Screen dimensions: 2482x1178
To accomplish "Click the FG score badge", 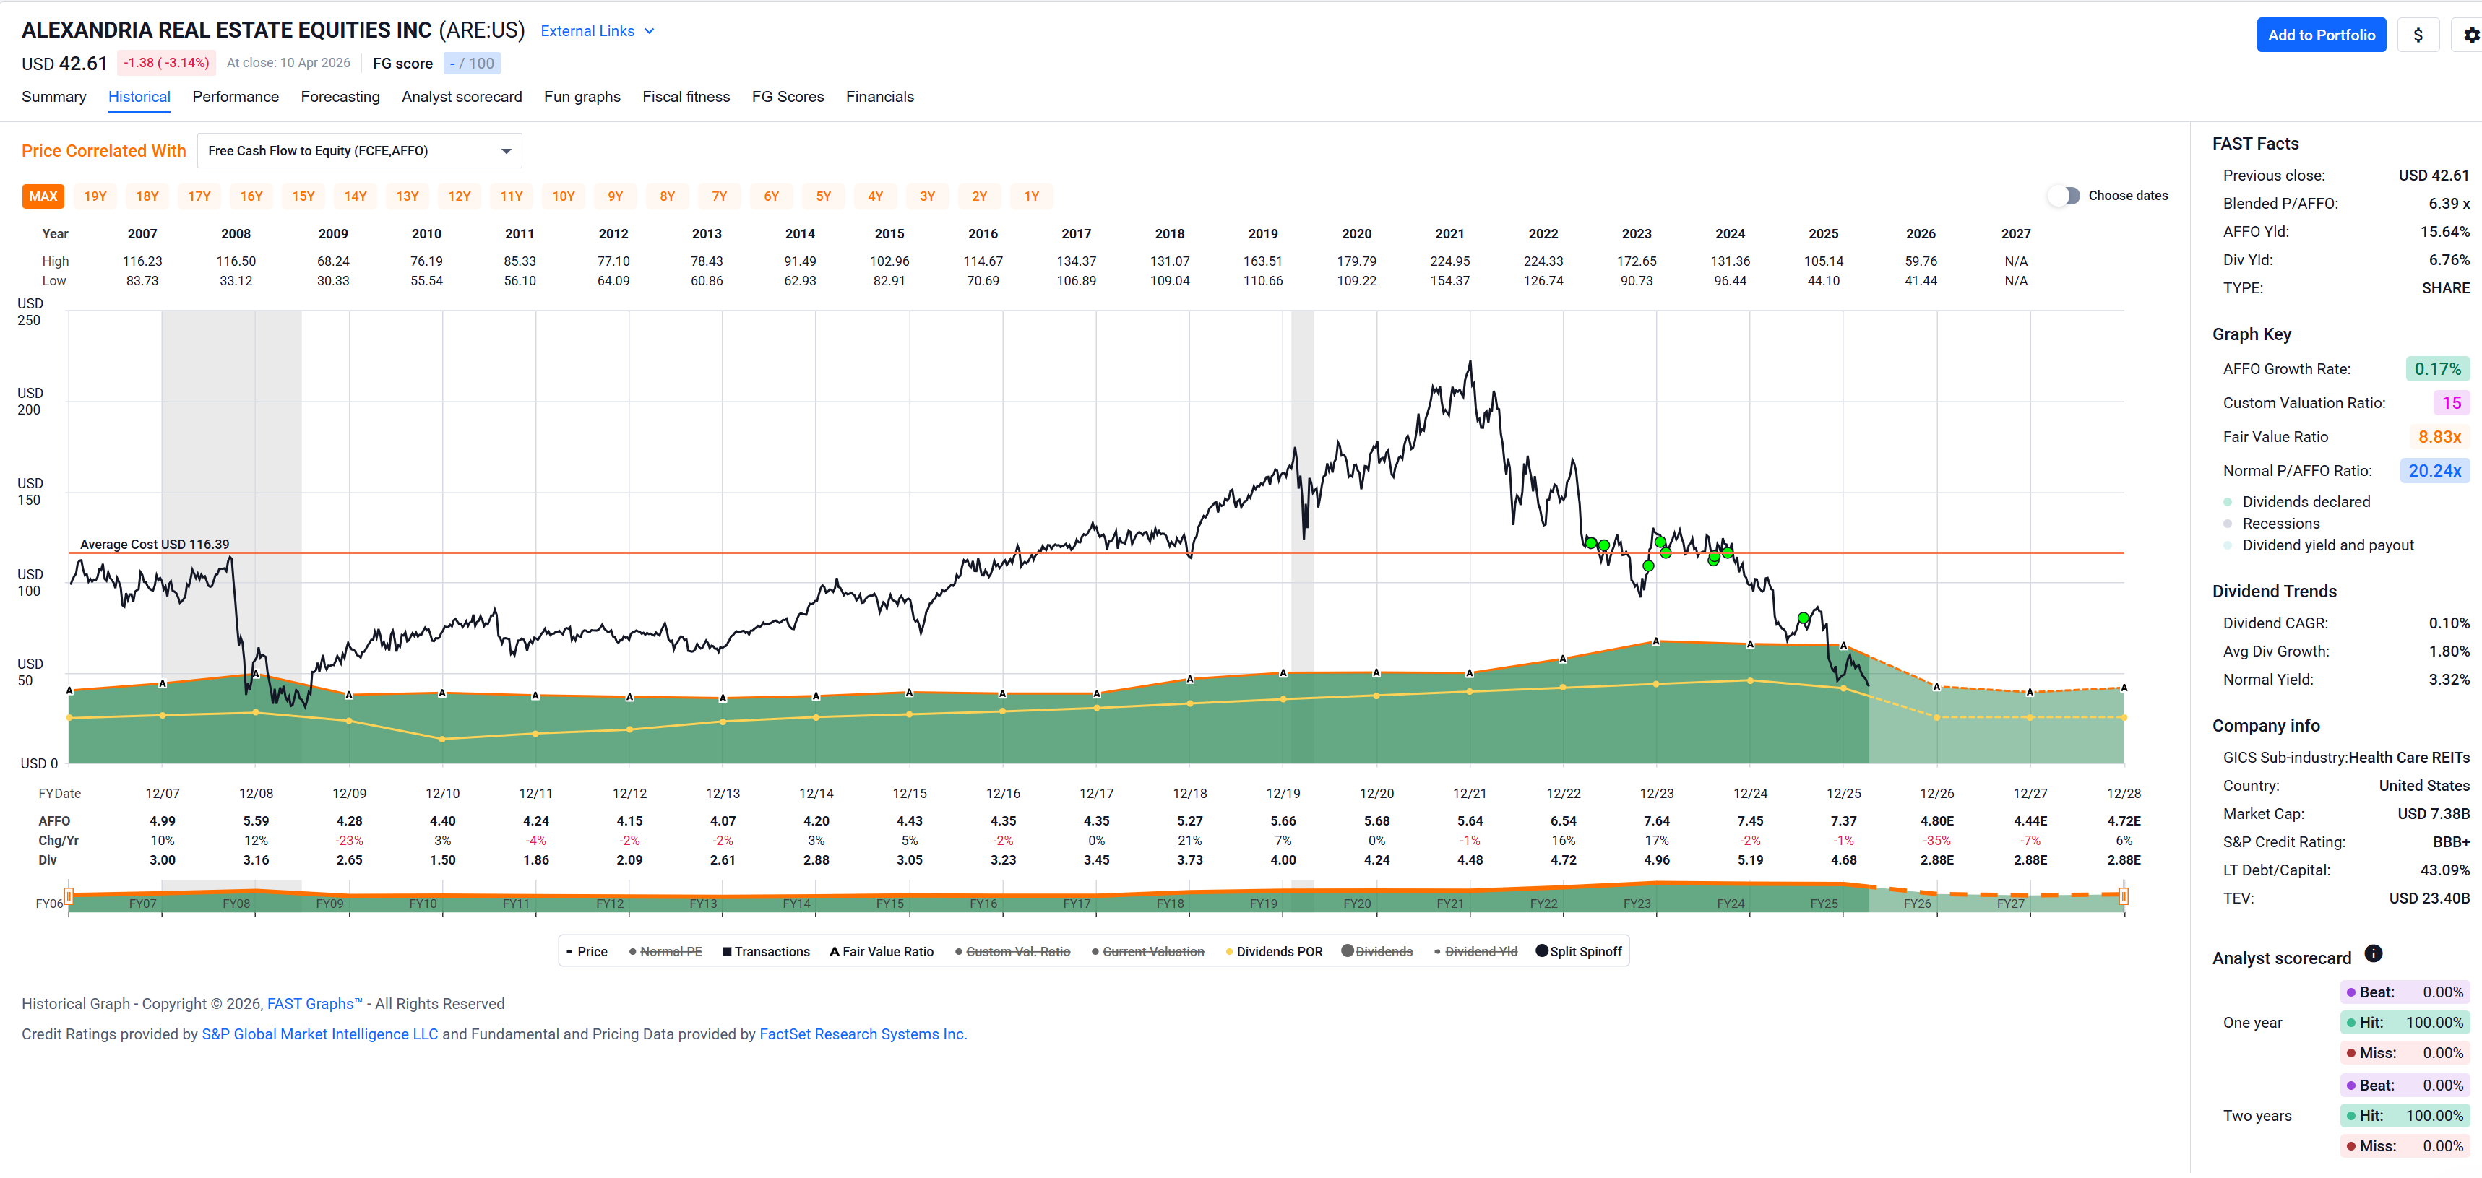I will tap(472, 64).
